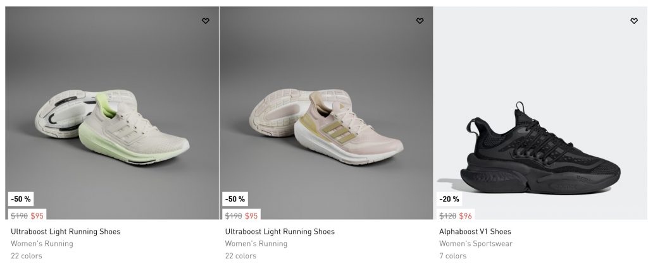648x264 pixels.
Task: Click 22 colors under the gold-striped shoe
Action: [241, 256]
